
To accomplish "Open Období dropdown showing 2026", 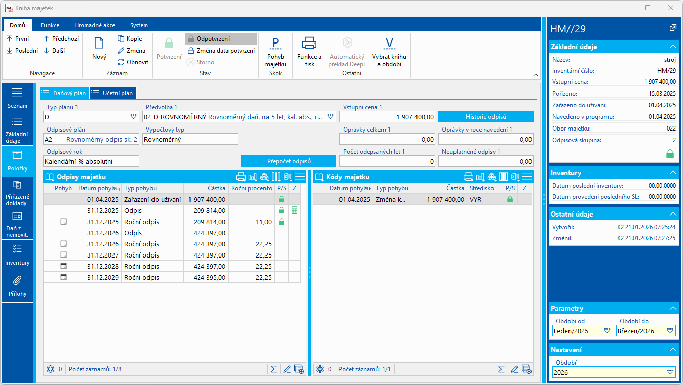I will 670,372.
